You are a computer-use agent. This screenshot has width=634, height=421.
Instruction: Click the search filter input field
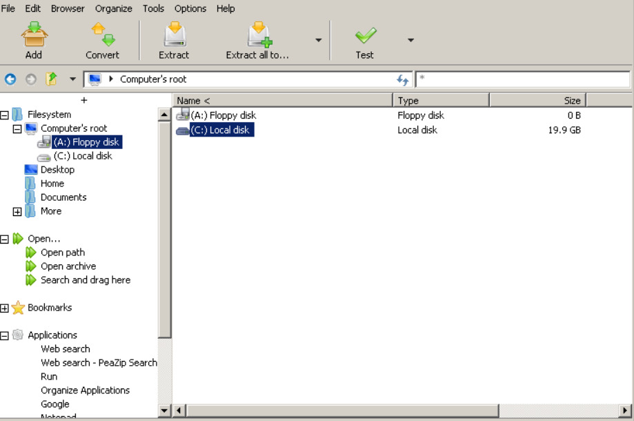[x=523, y=79]
